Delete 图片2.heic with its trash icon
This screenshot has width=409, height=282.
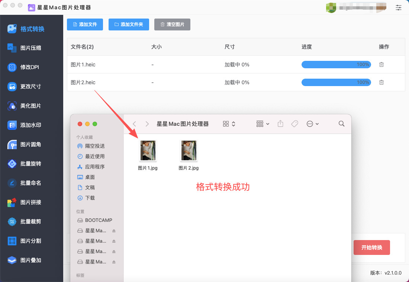coord(381,82)
